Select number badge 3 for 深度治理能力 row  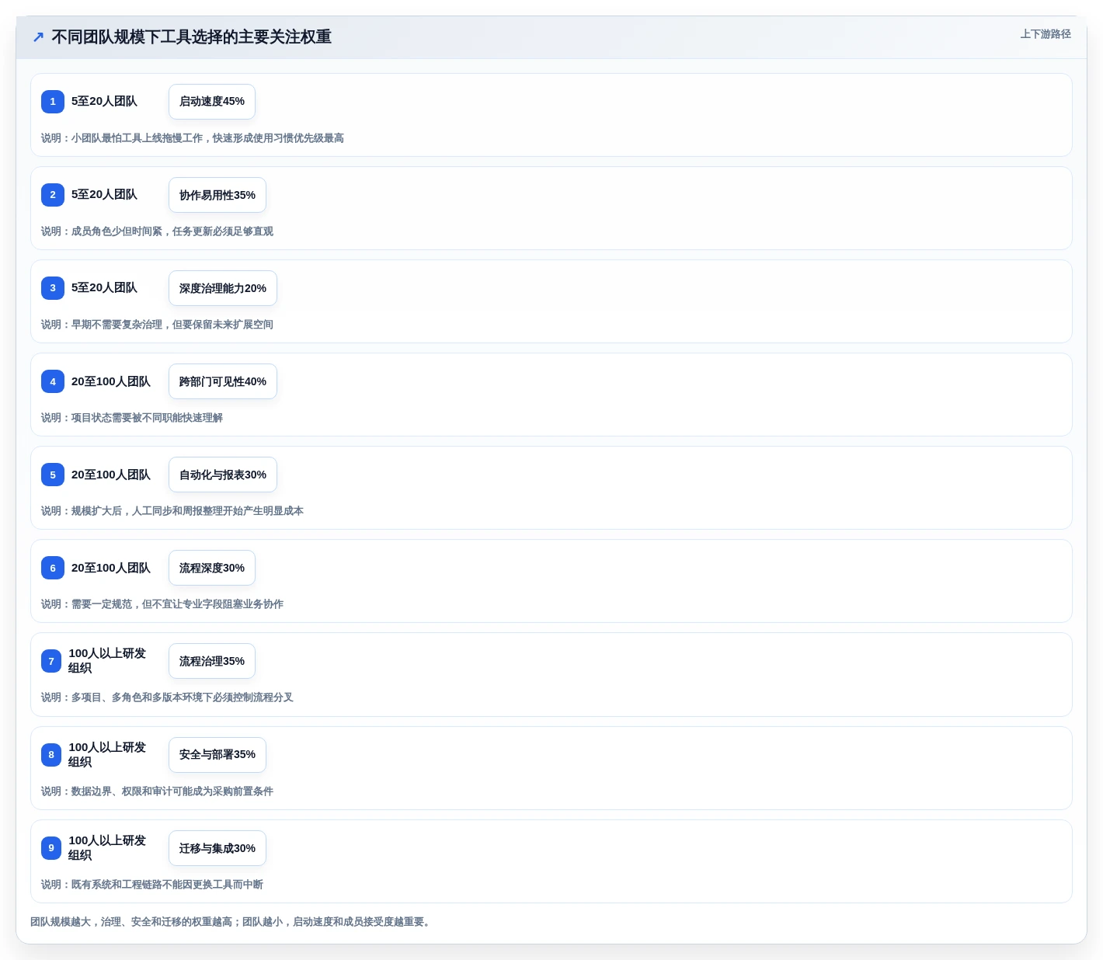(53, 288)
